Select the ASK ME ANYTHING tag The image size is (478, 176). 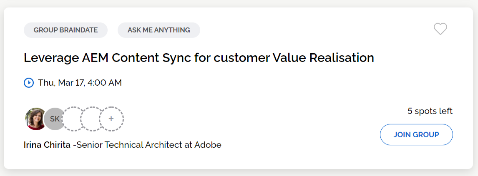158,30
